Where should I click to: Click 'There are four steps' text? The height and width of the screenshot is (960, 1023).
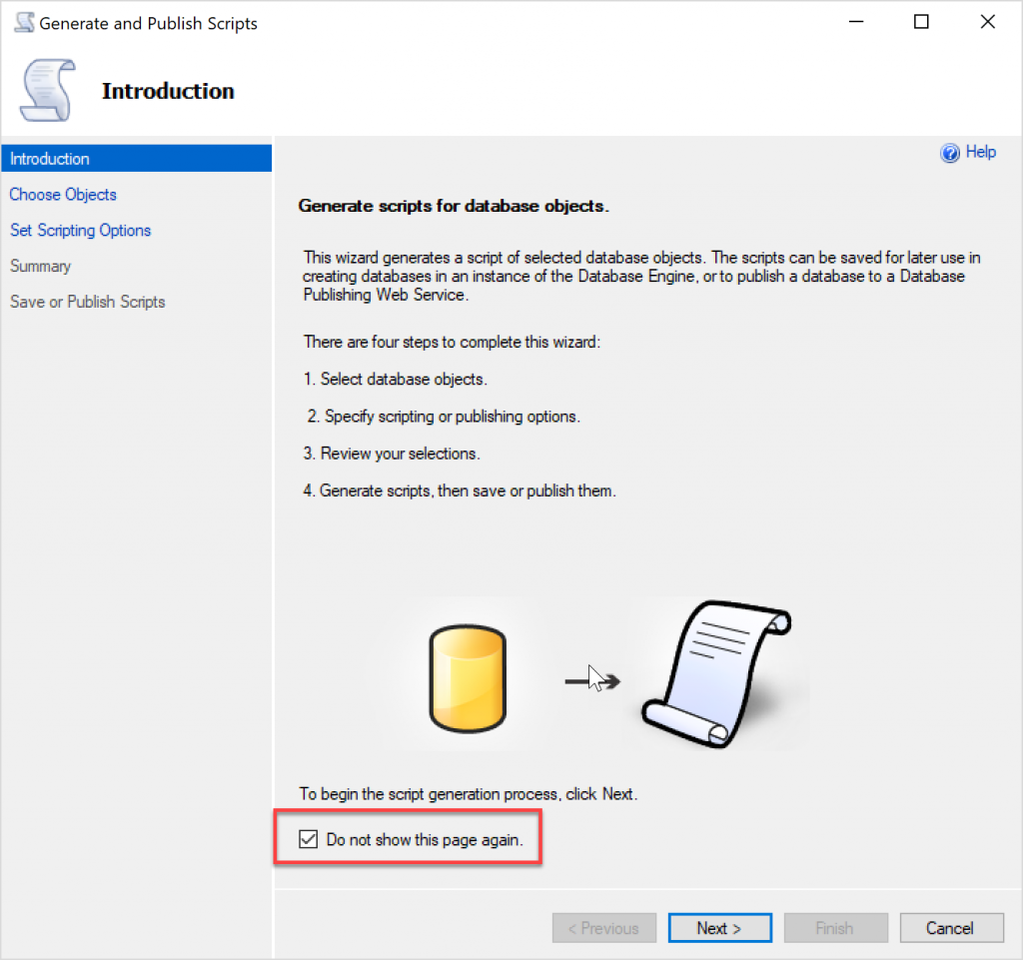(452, 342)
